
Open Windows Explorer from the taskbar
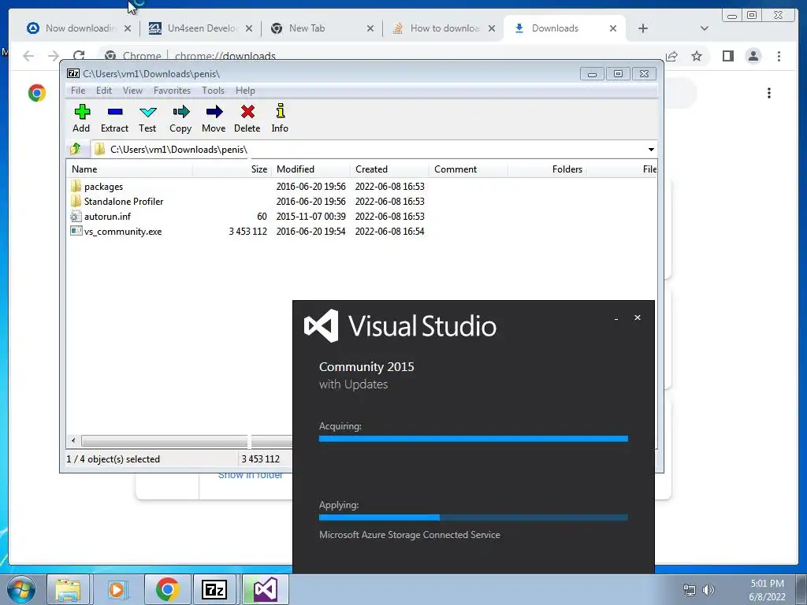[x=68, y=589]
